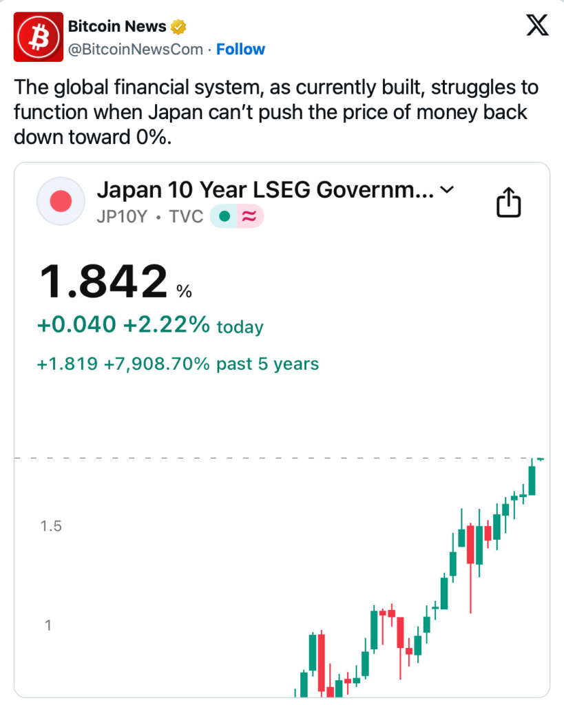Click the Japan flag symbol icon

coord(61,202)
